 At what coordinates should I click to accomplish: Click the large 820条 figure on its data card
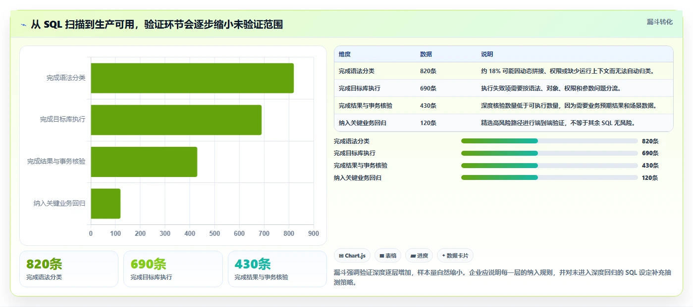[x=44, y=264]
